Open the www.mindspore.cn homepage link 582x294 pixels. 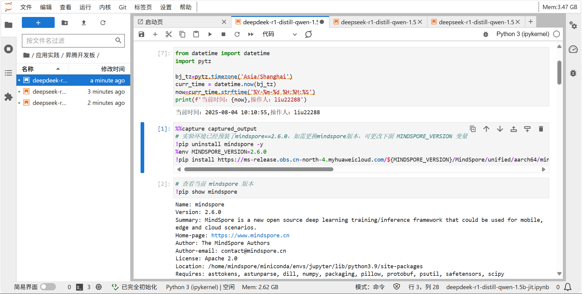[x=250, y=236]
